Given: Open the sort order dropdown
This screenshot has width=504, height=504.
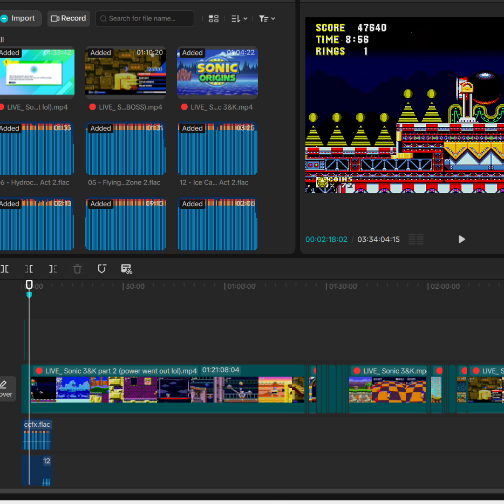Looking at the screenshot, I should [240, 19].
